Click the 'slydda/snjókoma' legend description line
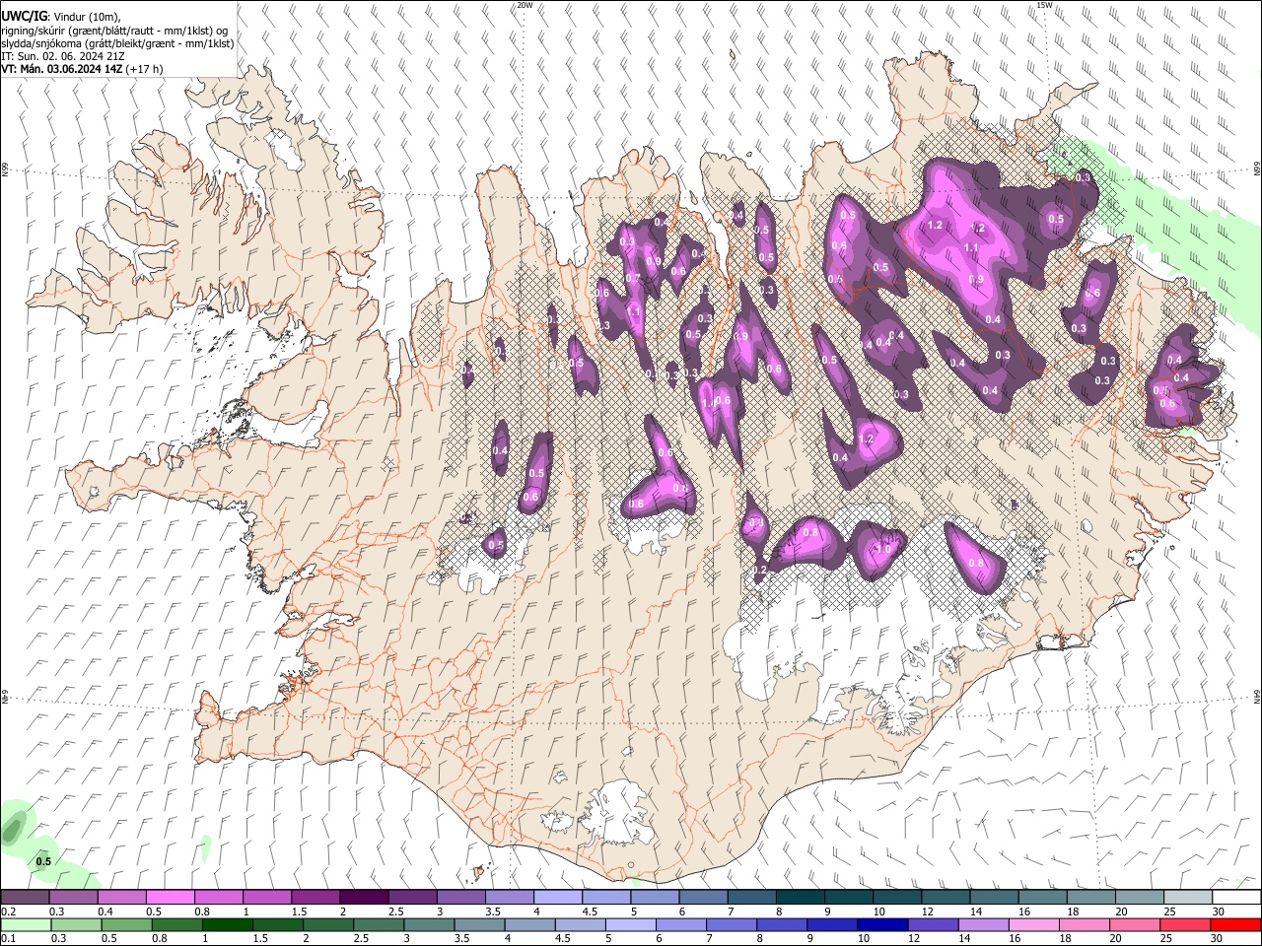This screenshot has height=946, width=1262. coord(117,43)
